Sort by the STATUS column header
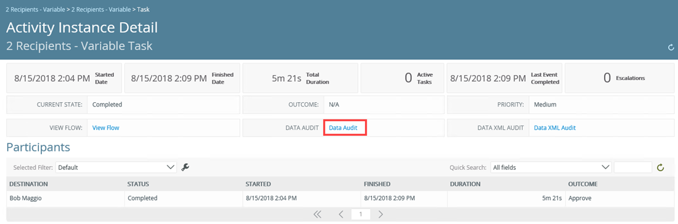678x224 pixels. point(138,184)
